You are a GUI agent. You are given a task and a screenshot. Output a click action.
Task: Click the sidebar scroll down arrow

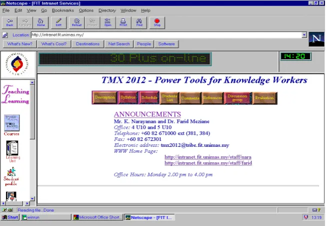32,199
